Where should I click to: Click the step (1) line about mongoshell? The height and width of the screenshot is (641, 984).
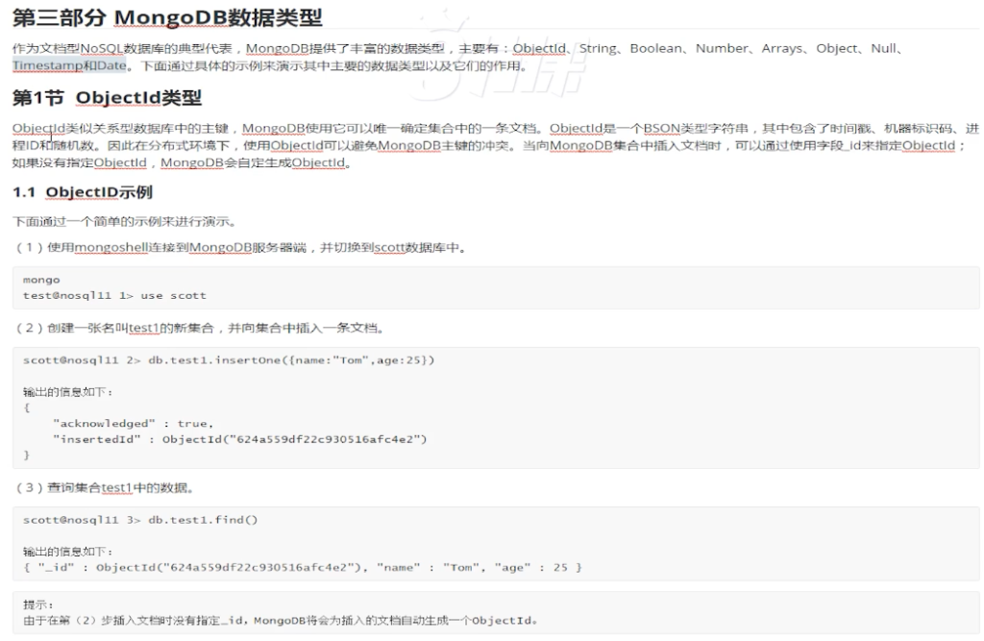241,247
